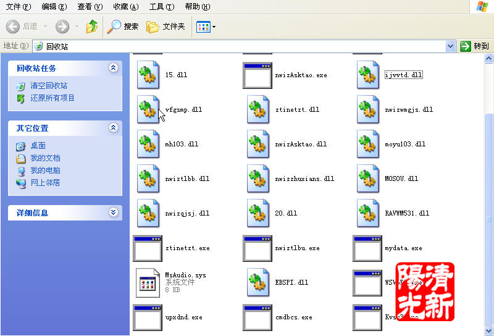Collapse the 其它位置 panel
The width and height of the screenshot is (494, 336).
114,128
